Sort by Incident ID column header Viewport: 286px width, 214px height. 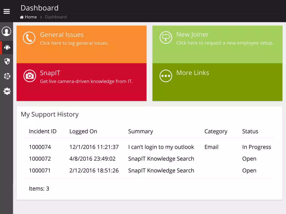click(x=43, y=131)
